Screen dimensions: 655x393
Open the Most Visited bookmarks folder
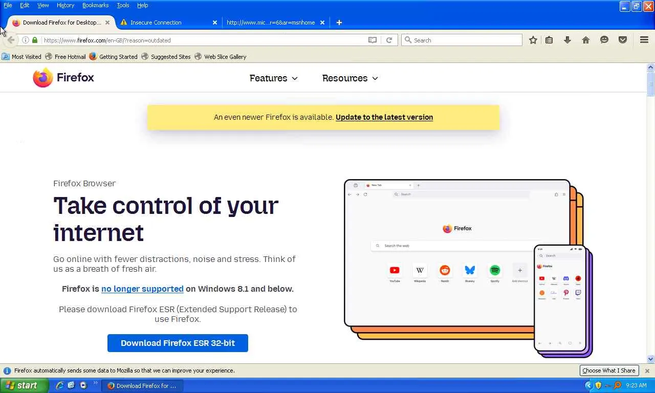click(x=21, y=57)
